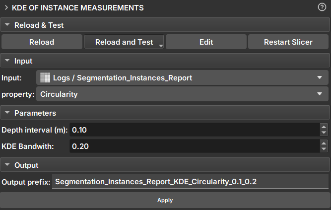The width and height of the screenshot is (331, 210).
Task: Collapse the KDE of Instance Measurements header chevron
Action: 6,8
